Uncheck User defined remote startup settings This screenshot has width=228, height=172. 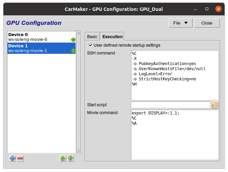pos(91,45)
